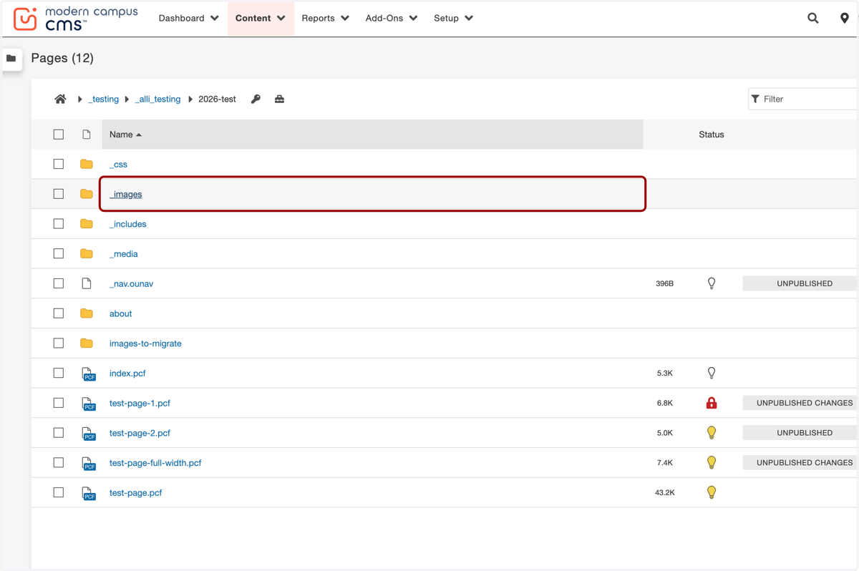Click the test-page.pcf PCF file icon
Screen dimensions: 859x571
tap(88, 493)
